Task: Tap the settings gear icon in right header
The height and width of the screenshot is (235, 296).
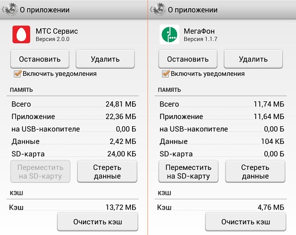Action: tap(159, 9)
